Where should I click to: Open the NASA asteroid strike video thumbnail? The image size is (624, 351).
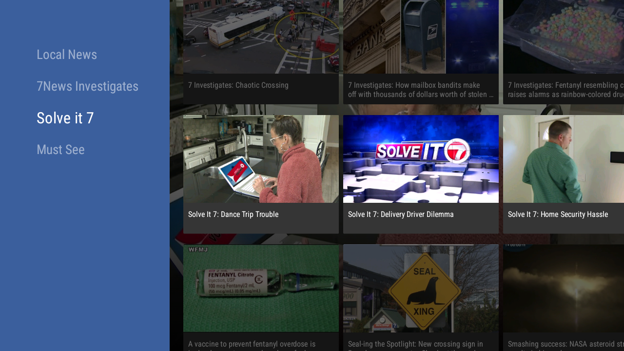pos(564,288)
